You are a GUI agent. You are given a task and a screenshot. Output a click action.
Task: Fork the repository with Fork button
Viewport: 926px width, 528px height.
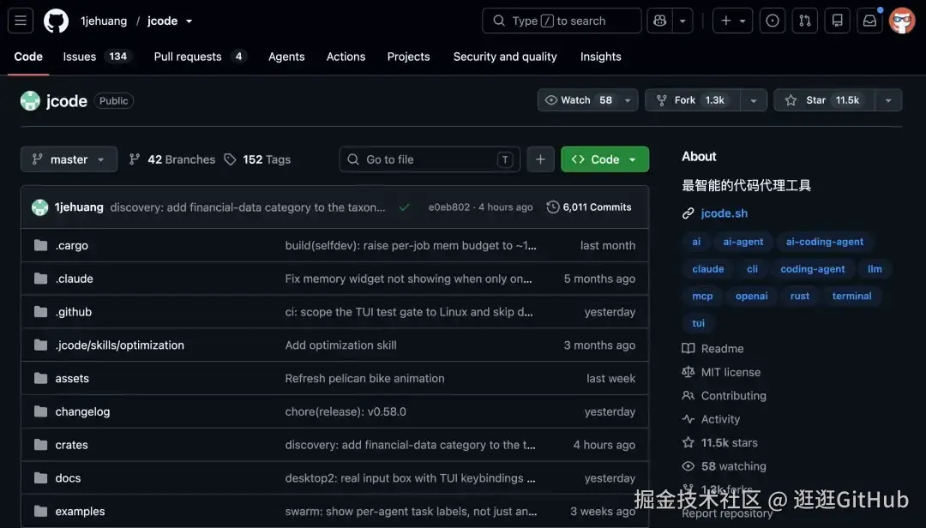pyautogui.click(x=694, y=99)
